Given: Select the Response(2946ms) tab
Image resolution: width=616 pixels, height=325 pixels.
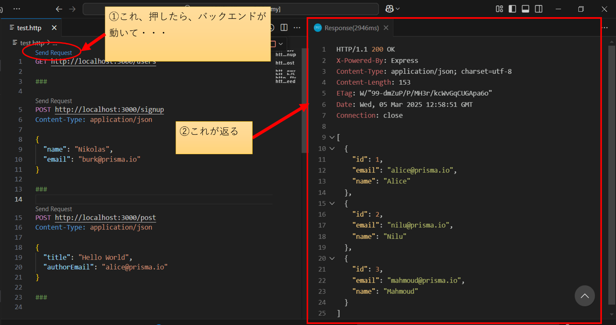Looking at the screenshot, I should (x=351, y=28).
